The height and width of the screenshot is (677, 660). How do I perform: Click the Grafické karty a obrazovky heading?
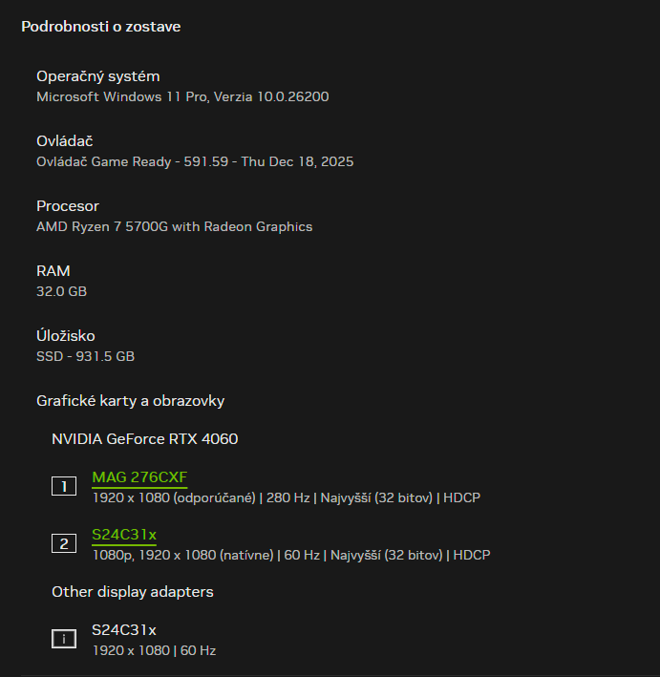click(x=130, y=401)
